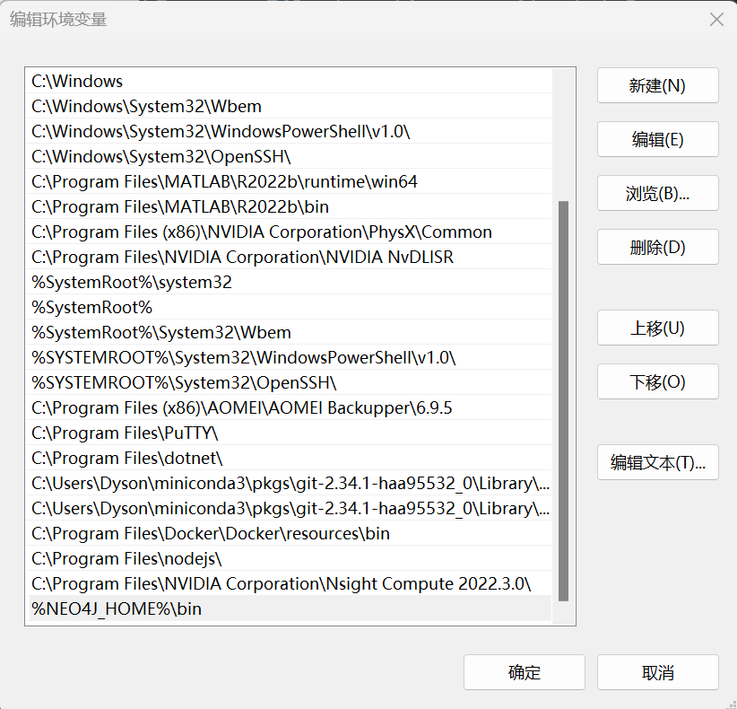The image size is (737, 709).
Task: Confirm changes with 确定 button
Action: [525, 672]
